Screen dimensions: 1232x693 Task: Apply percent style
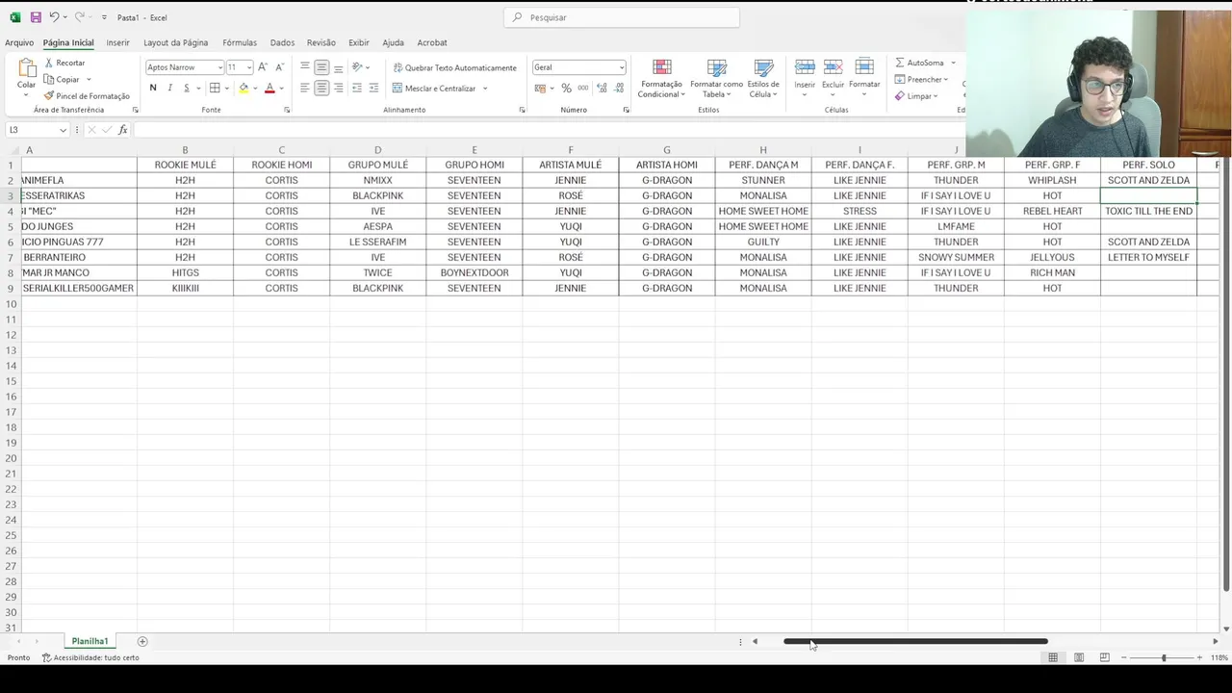point(566,88)
